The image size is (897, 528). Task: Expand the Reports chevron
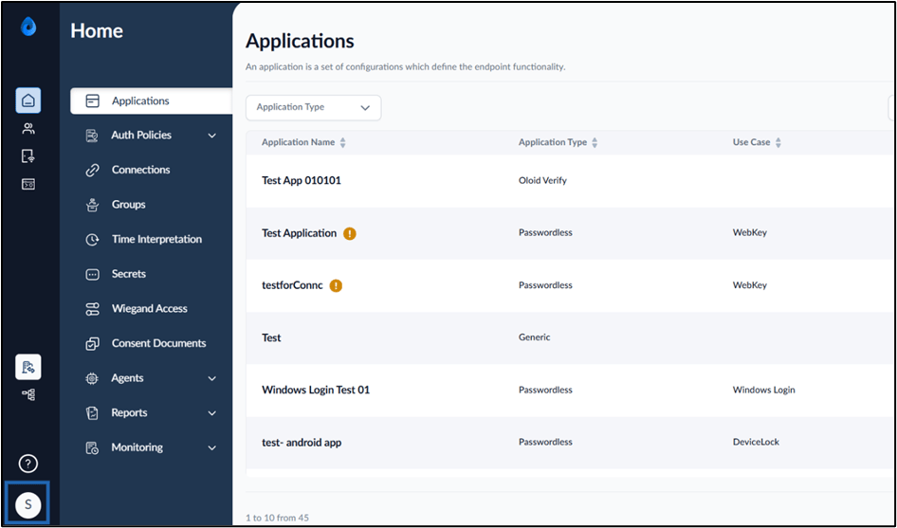coord(212,413)
